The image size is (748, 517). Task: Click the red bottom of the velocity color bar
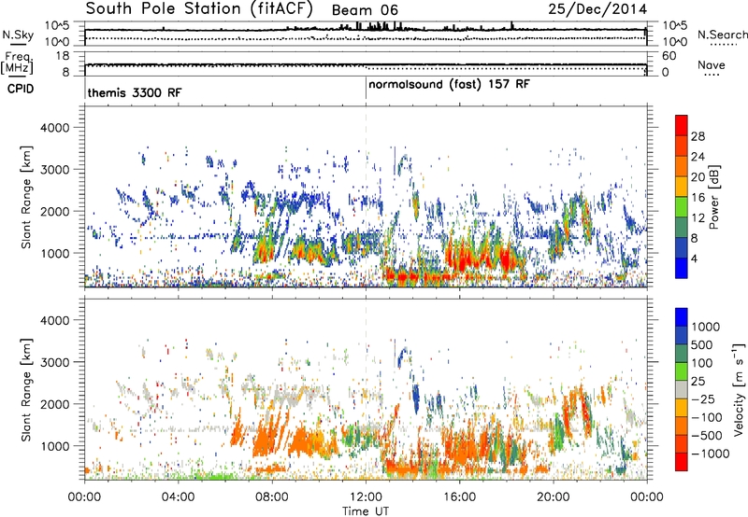click(682, 462)
